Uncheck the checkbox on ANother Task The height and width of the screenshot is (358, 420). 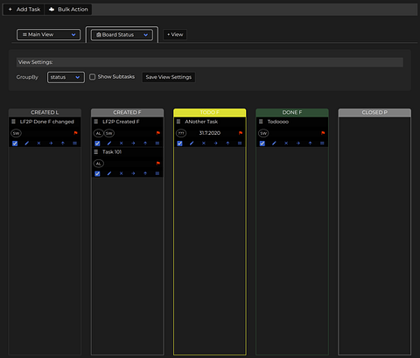pos(179,144)
